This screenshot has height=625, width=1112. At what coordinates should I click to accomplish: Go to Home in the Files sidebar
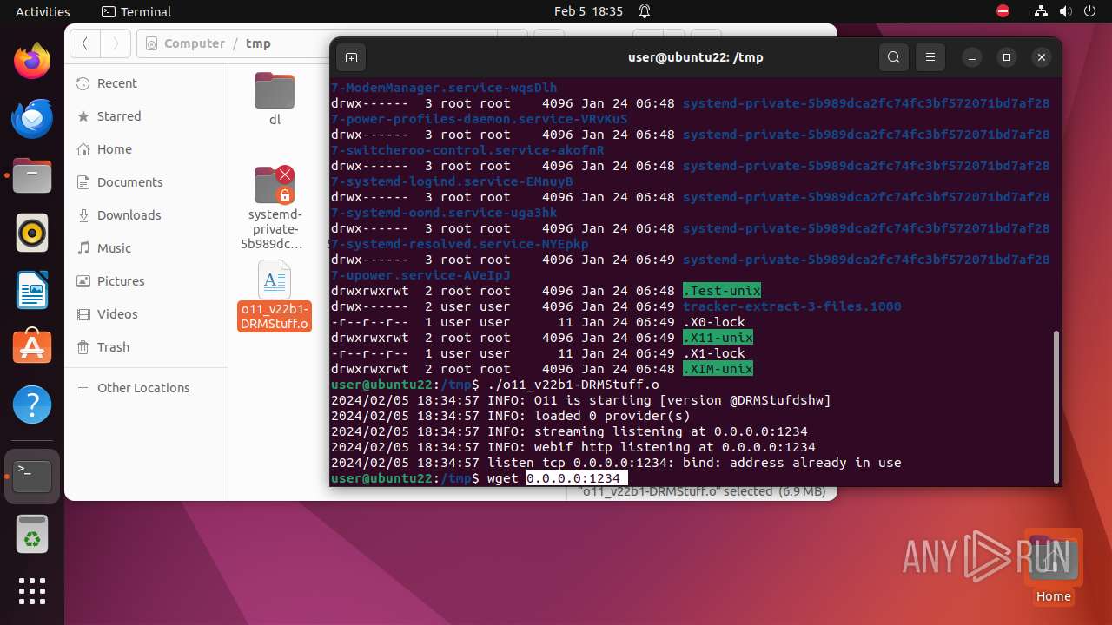coord(146,149)
